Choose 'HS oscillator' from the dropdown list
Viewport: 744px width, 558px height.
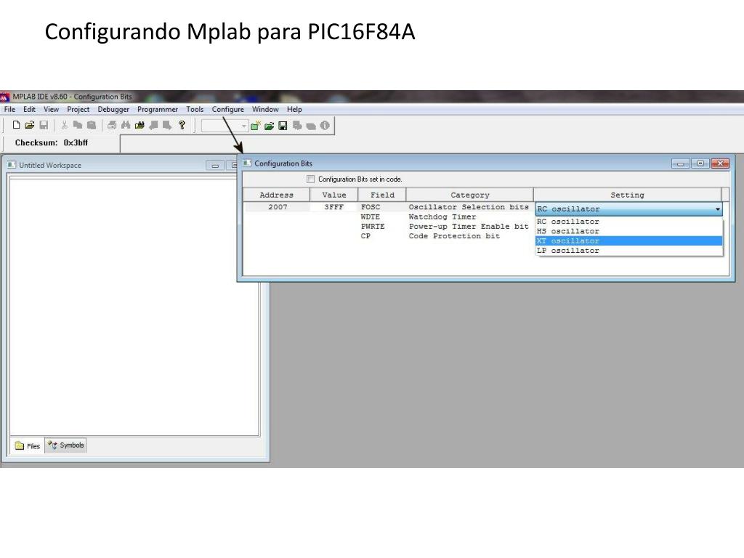pyautogui.click(x=628, y=231)
